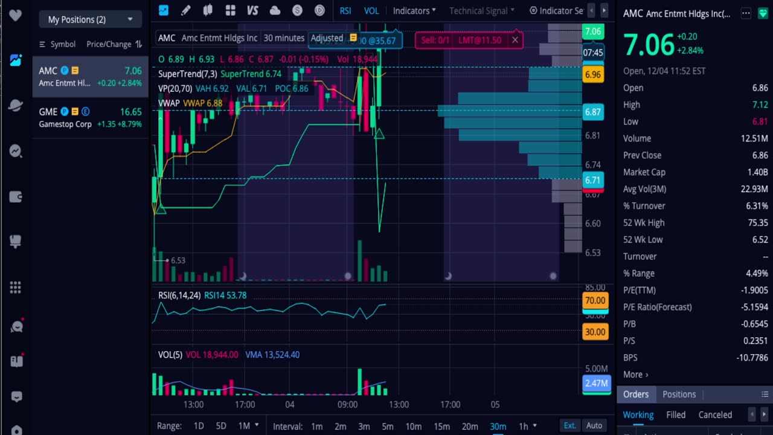Select the 1D range
This screenshot has width=773, height=435.
coord(199,426)
